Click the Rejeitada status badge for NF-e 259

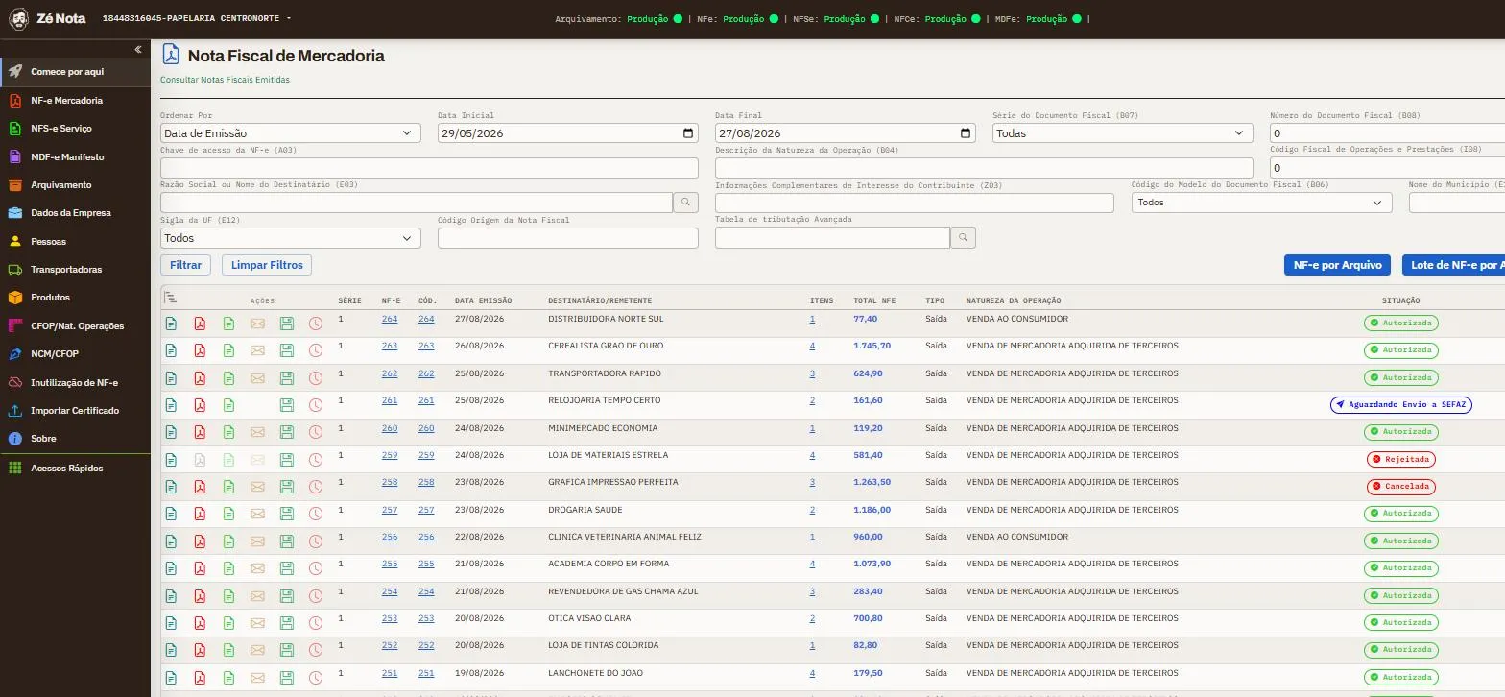pos(1400,459)
